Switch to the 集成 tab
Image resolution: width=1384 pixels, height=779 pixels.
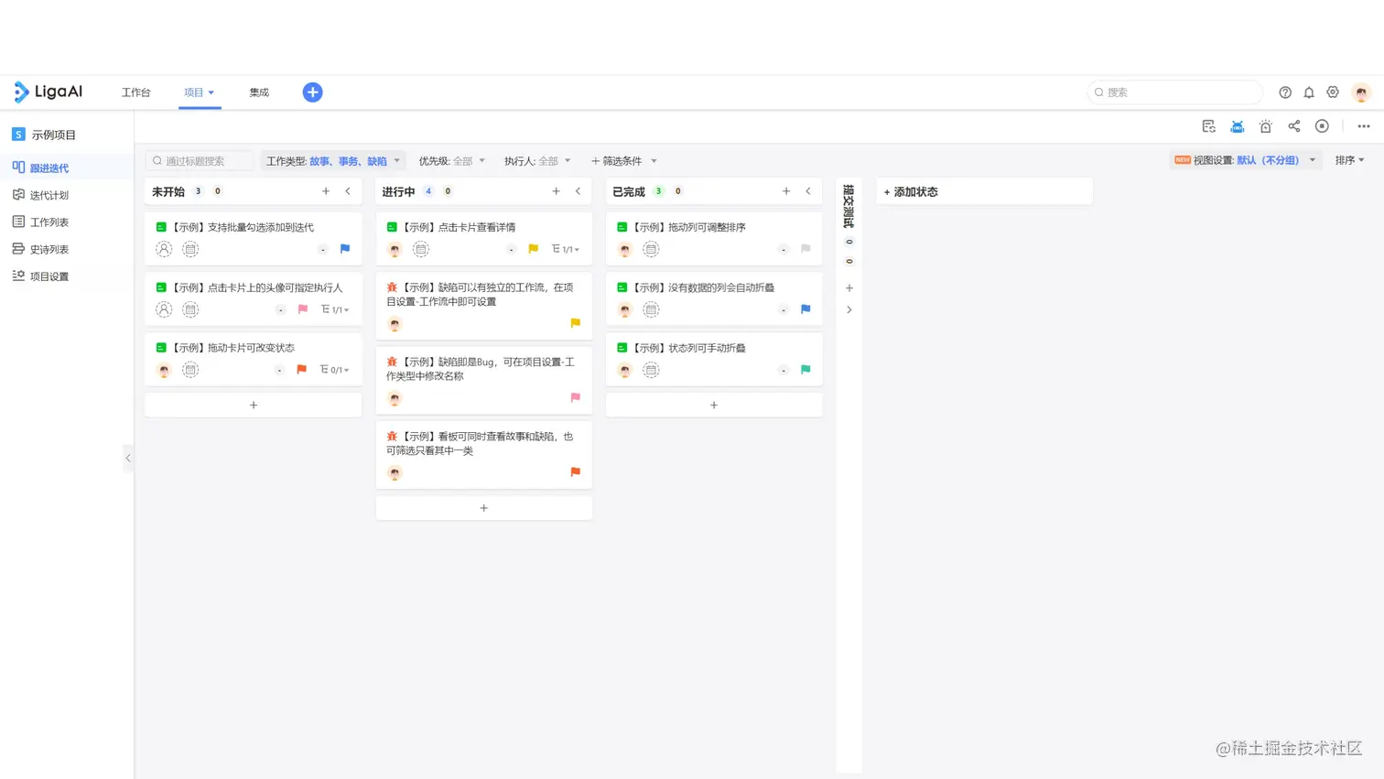click(261, 92)
